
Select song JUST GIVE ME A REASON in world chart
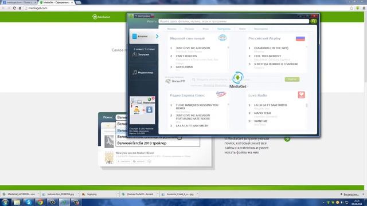193,48
